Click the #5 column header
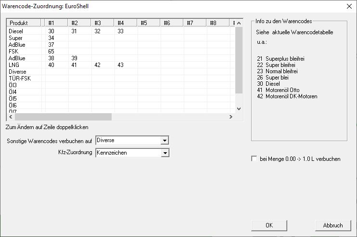This screenshot has width=357, height=237. tap(149, 23)
